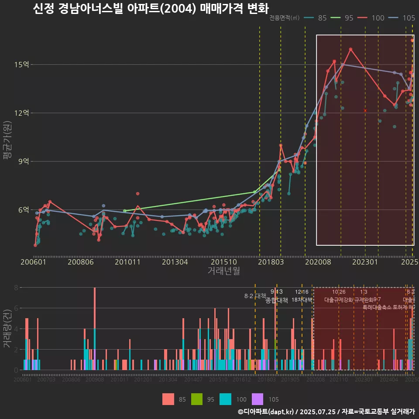Click the '201510' price chart x-axis label

224,262
